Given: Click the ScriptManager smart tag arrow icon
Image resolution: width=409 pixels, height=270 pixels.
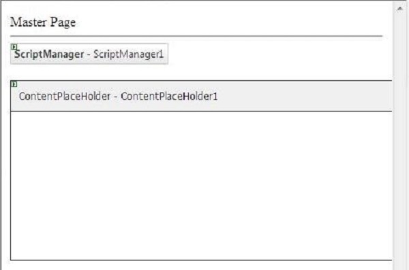Looking at the screenshot, I should point(14,47).
